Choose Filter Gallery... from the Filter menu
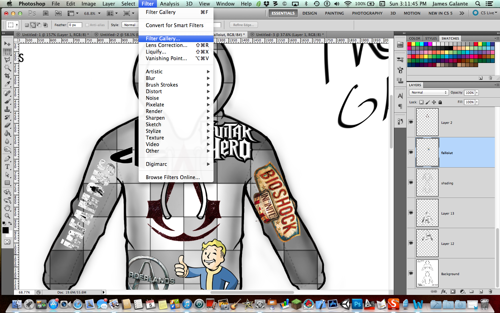The width and height of the screenshot is (500, 313). (176, 39)
